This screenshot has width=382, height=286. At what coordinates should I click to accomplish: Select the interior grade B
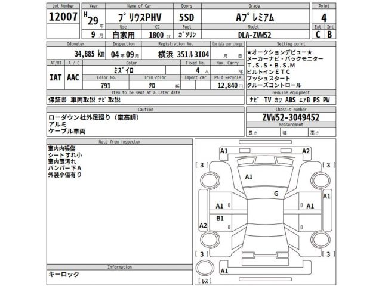pos(329,35)
